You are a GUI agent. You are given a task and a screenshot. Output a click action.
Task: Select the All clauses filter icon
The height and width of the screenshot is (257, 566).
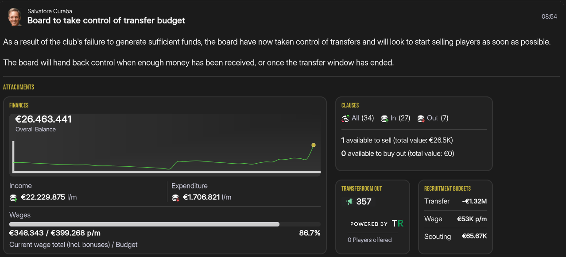click(346, 119)
